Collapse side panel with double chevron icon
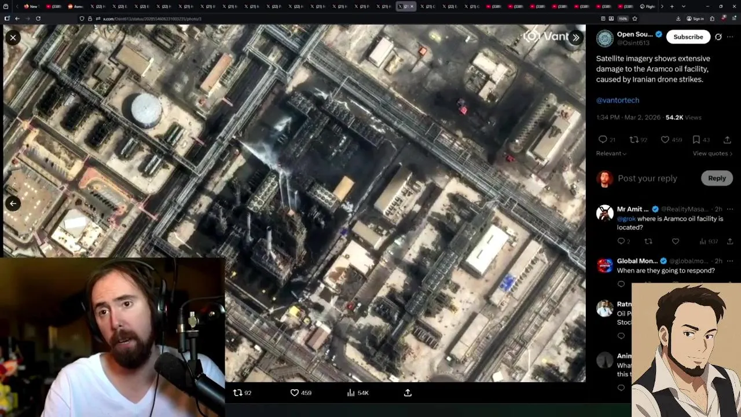The width and height of the screenshot is (741, 417). point(575,38)
